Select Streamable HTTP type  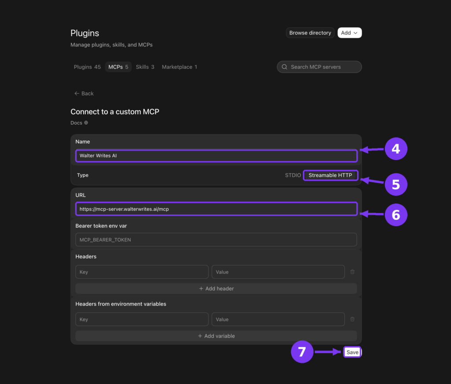point(330,175)
